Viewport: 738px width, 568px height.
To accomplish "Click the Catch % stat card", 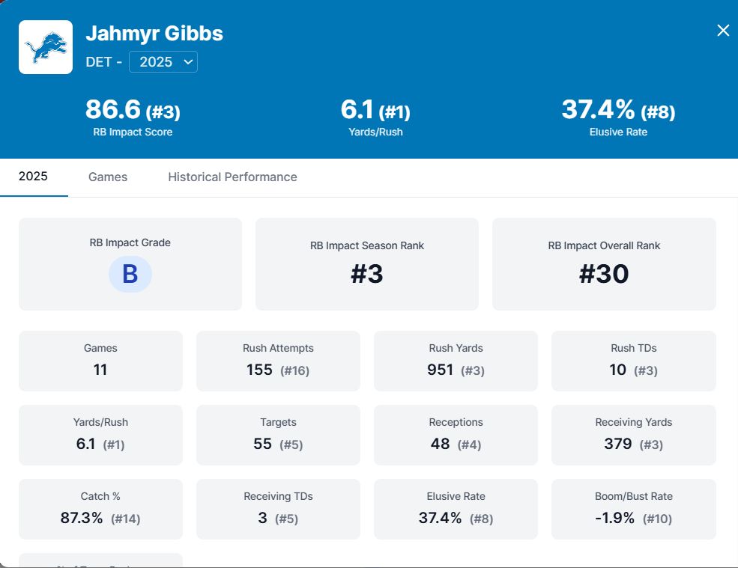I will point(100,509).
